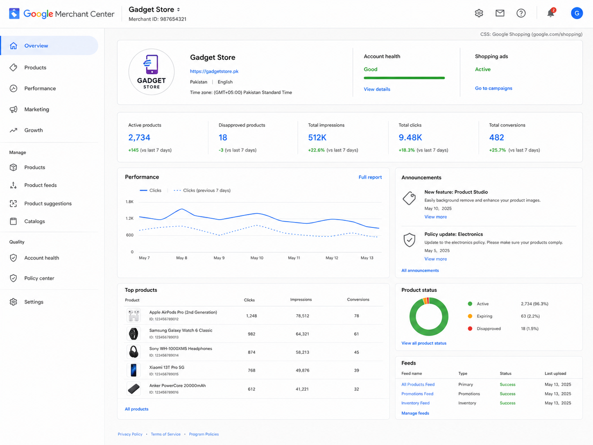Click 'Xiaomi 13T Pro 5G' product name
Screen dimensions: 593x445
click(x=167, y=368)
